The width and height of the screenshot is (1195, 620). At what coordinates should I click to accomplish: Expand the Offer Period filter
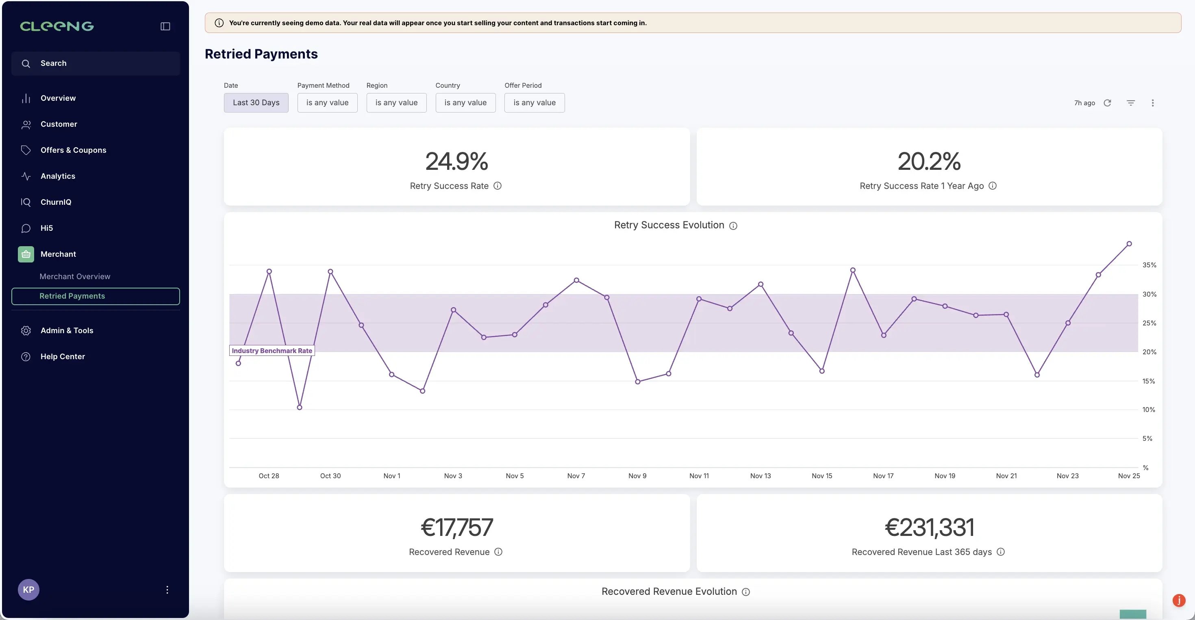pos(534,102)
